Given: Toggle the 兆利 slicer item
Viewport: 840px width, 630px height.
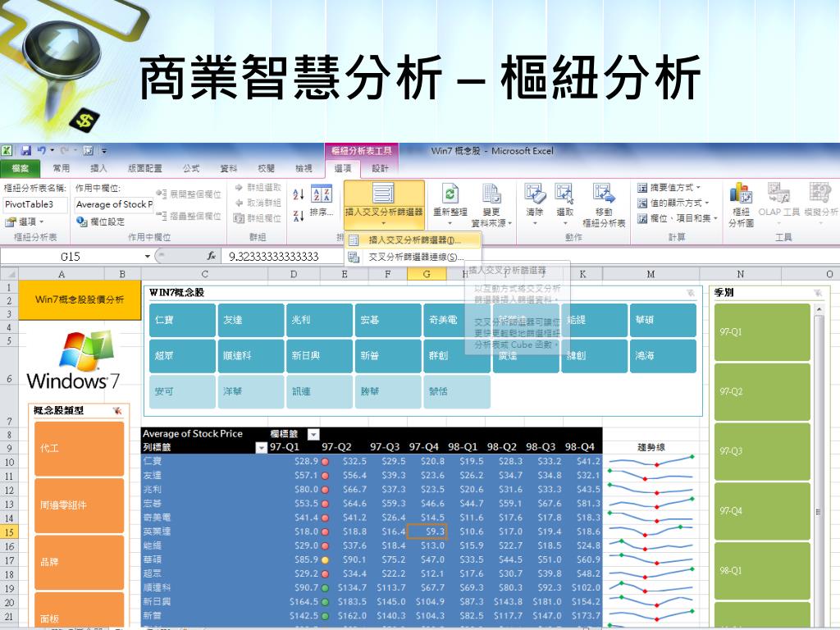Looking at the screenshot, I should tap(319, 320).
